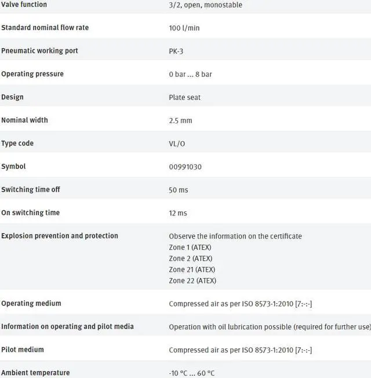The image size is (371, 378).
Task: Click Explosion prevention and protection label
Action: click(60, 236)
